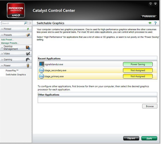Click the Presets icon in the sidebar
The image size is (161, 144).
pyautogui.click(x=28, y=35)
